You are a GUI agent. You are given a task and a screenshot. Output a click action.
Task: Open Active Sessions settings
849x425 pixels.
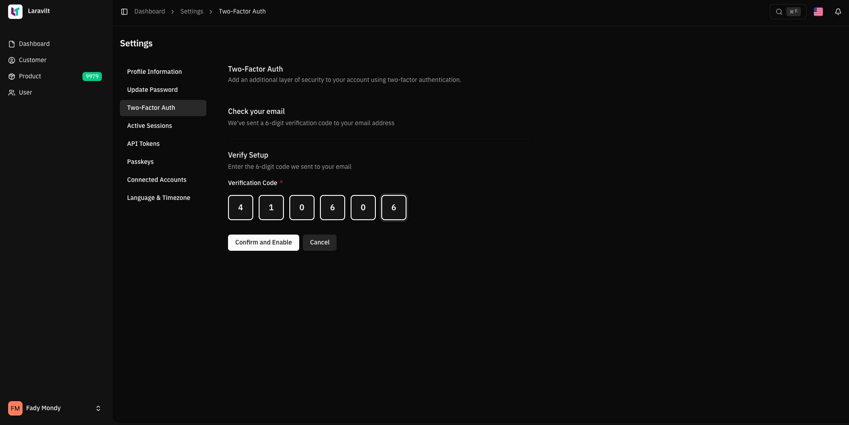pos(149,126)
